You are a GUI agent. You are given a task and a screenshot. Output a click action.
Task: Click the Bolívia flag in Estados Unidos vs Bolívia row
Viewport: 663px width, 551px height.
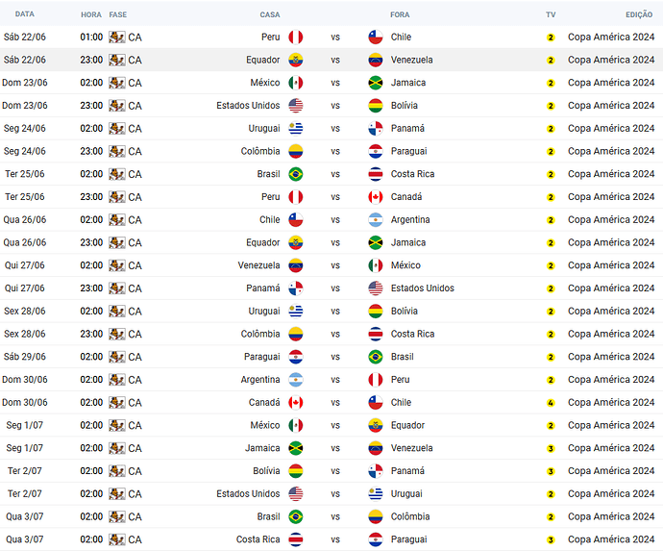(x=376, y=106)
